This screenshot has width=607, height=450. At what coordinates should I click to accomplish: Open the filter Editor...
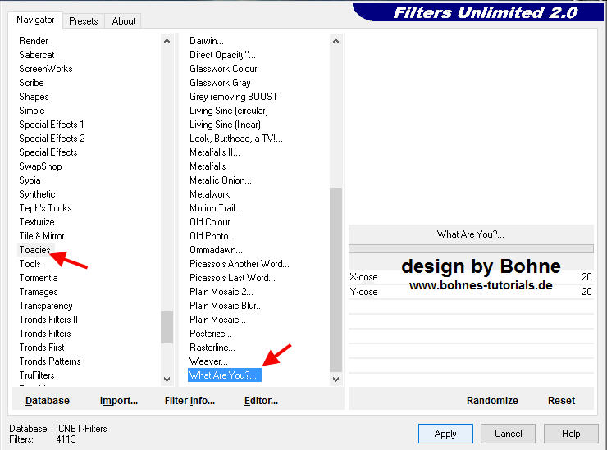tap(261, 401)
